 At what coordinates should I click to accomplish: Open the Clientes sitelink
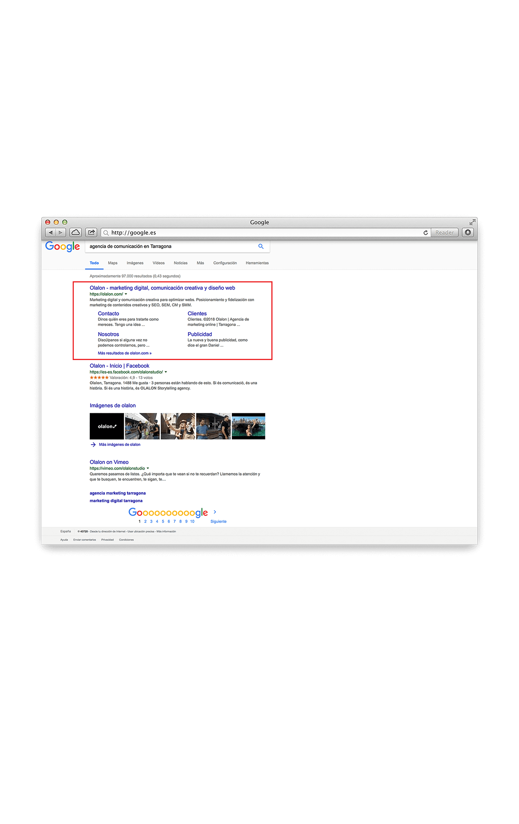click(x=197, y=314)
